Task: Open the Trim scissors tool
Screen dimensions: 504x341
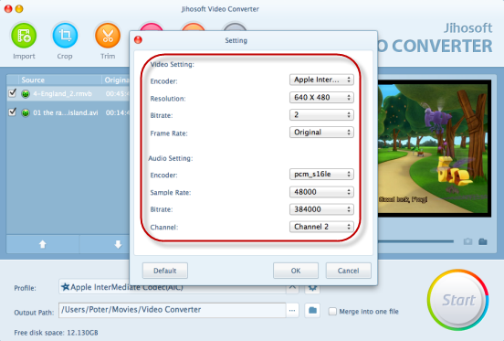Action: [x=108, y=36]
